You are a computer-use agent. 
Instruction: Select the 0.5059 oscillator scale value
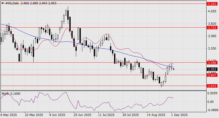coord(212,93)
